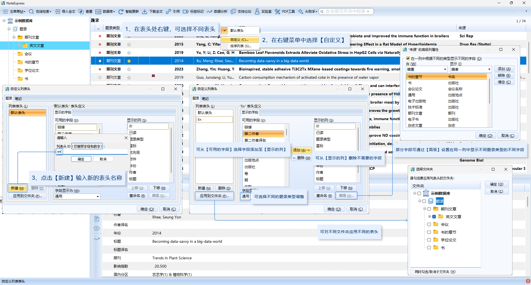Click the note page icon in detail side strip

pos(97,219)
